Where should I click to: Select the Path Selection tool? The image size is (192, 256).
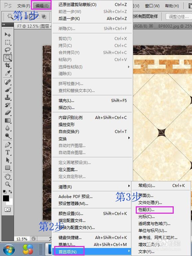[x=8, y=160]
